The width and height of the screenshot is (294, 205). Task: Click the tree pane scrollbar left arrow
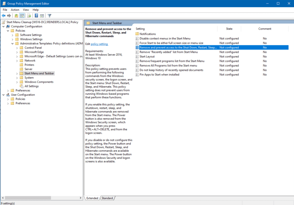(x=3, y=198)
